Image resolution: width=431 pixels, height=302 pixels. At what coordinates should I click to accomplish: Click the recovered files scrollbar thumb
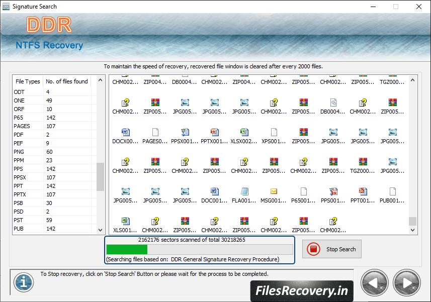(412, 221)
